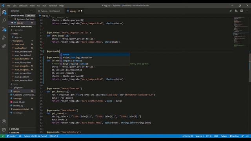Click the code minimap preview
Screen dimensions: 251x141
click(241, 32)
